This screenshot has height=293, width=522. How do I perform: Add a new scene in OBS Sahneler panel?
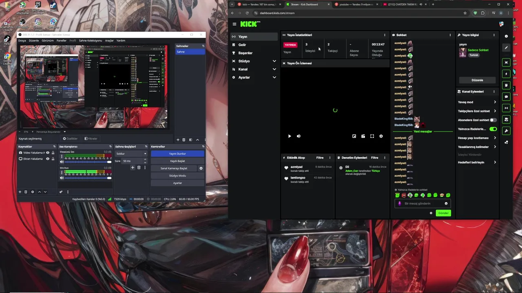pos(178,140)
